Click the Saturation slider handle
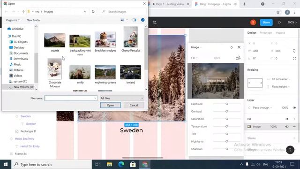This screenshot has height=169, width=300. point(227,119)
